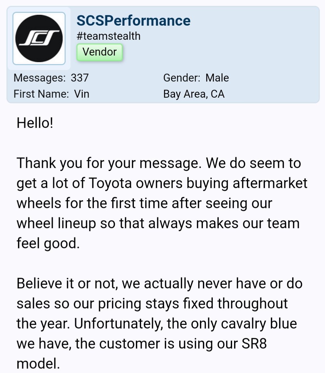Image resolution: width=325 pixels, height=373 pixels.
Task: Click the Gender label
Action: tap(182, 78)
